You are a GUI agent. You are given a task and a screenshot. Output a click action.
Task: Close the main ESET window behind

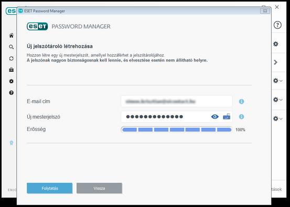tap(277, 7)
